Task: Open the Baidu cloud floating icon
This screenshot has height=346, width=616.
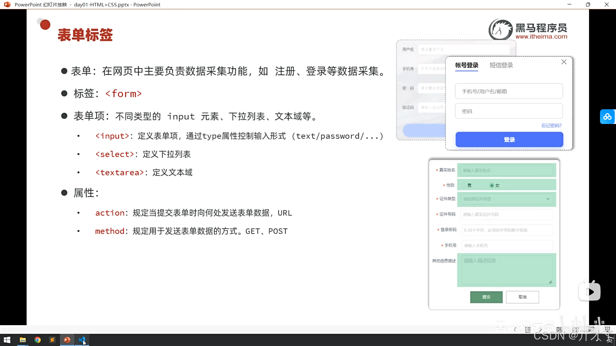Action: pos(607,117)
